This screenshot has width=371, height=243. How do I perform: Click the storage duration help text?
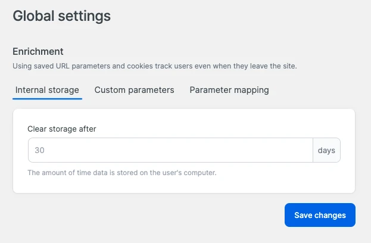[122, 173]
